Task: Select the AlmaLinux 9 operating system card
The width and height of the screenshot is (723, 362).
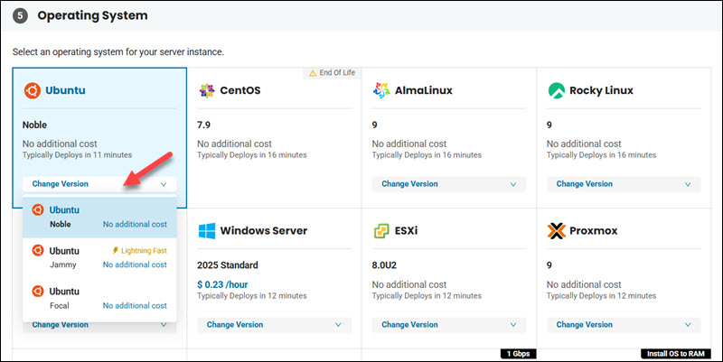Action: click(x=448, y=138)
